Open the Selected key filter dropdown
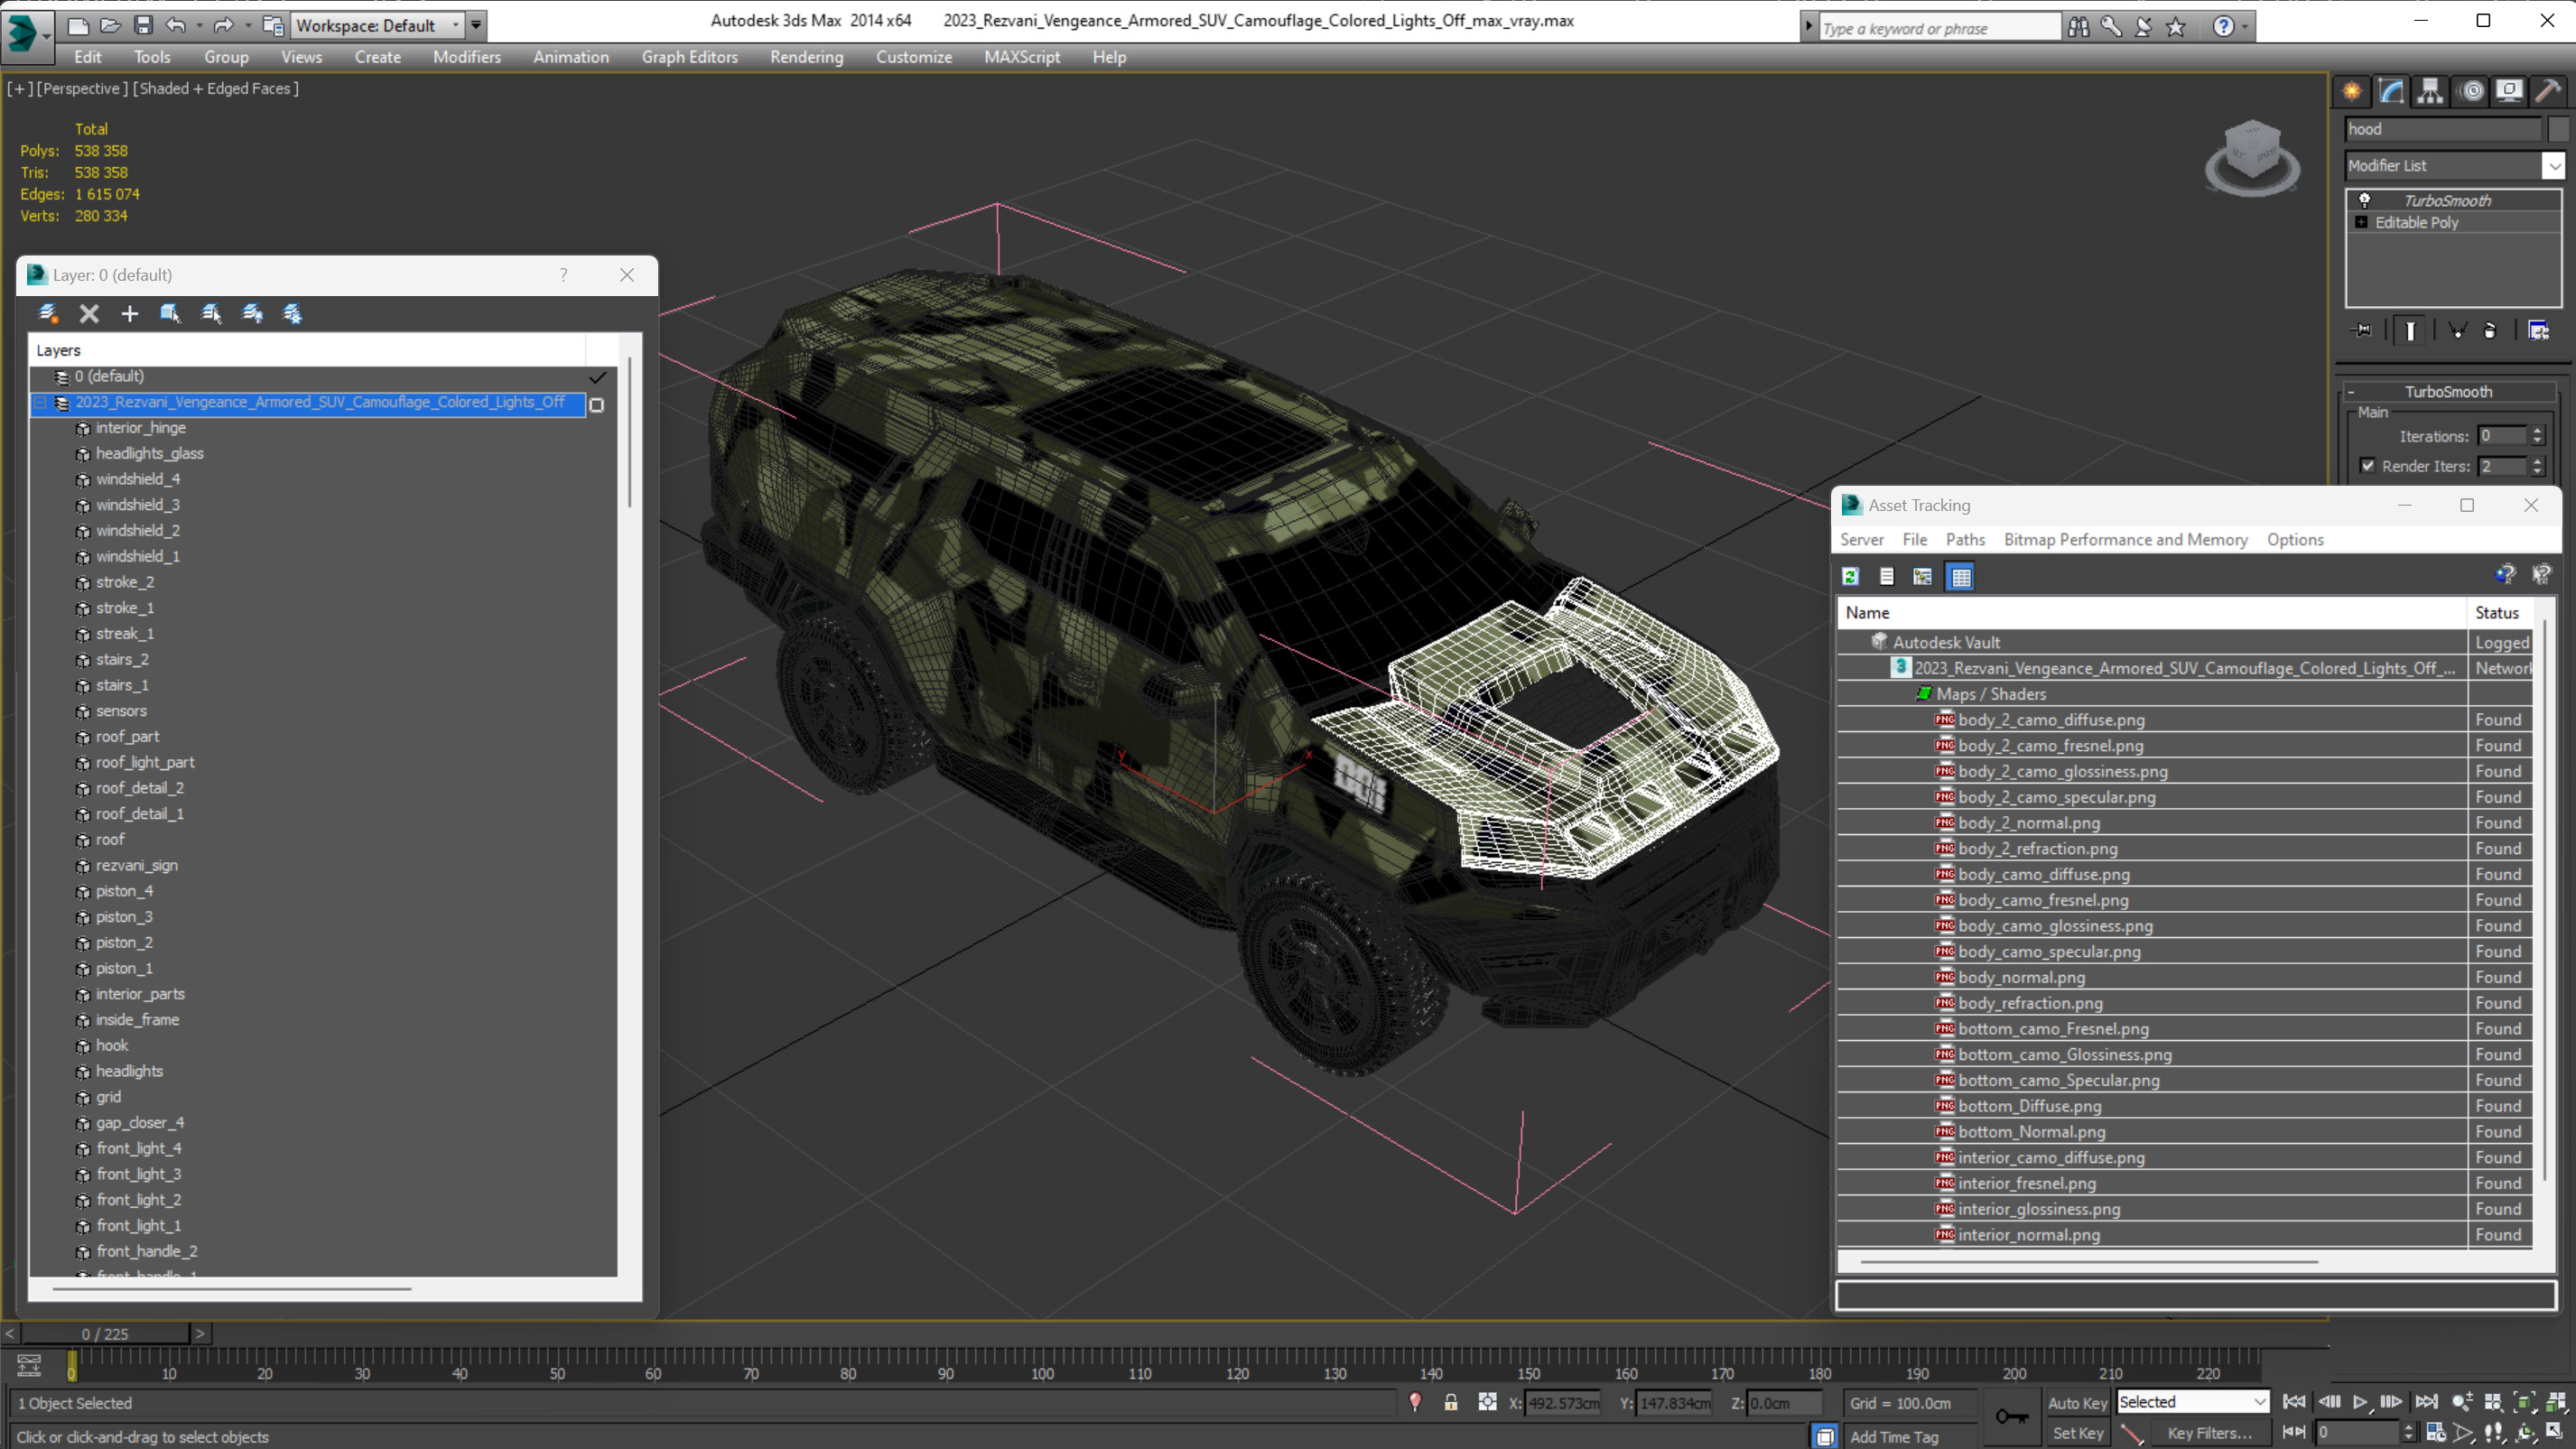Image resolution: width=2576 pixels, height=1449 pixels. 2192,1402
